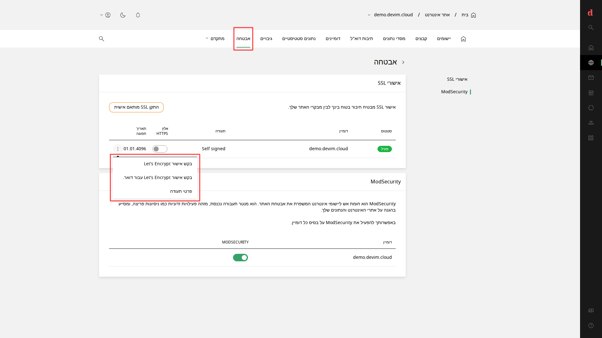Image resolution: width=602 pixels, height=338 pixels.
Task: Switch to קבצים tab
Action: click(x=421, y=39)
